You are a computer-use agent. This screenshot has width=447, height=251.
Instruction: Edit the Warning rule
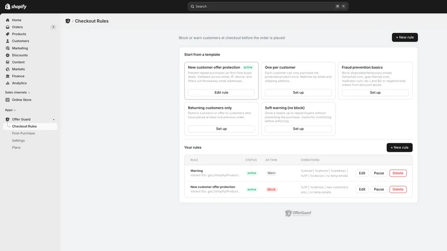coord(362,173)
